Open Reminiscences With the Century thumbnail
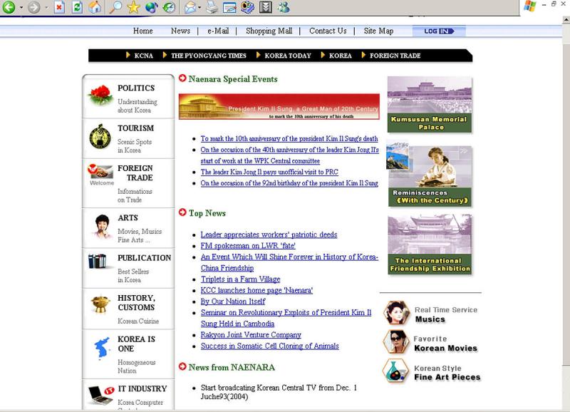 (x=430, y=175)
